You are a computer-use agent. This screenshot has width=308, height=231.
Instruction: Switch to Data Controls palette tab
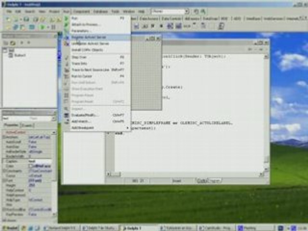coord(171,19)
